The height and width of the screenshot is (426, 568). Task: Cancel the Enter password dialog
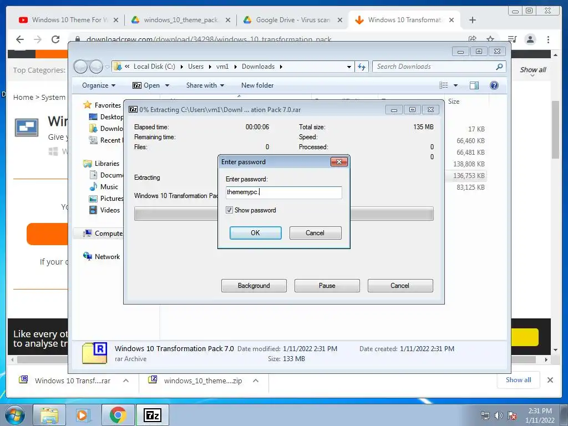point(315,233)
